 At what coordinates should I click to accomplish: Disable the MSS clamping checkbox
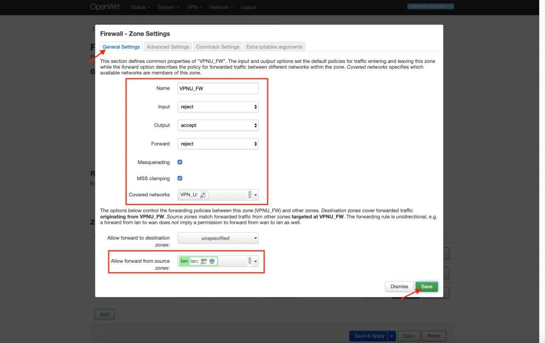(180, 179)
